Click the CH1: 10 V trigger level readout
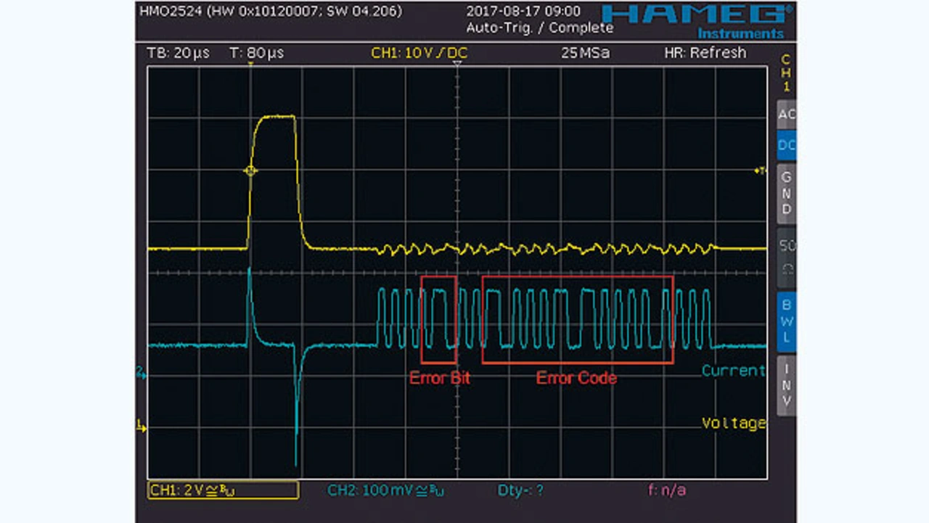This screenshot has width=929, height=523. coord(420,53)
